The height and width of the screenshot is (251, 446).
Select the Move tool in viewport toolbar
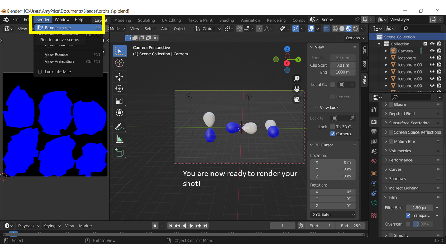click(x=120, y=77)
